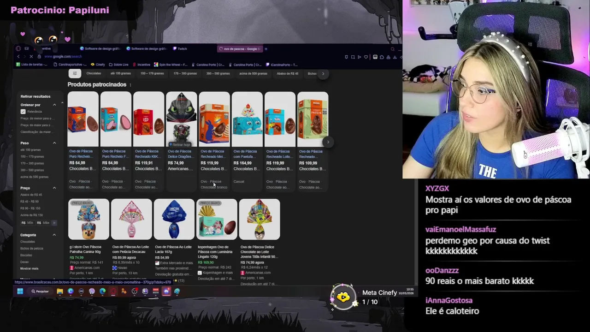Open File Explorer from taskbar

tap(60, 291)
